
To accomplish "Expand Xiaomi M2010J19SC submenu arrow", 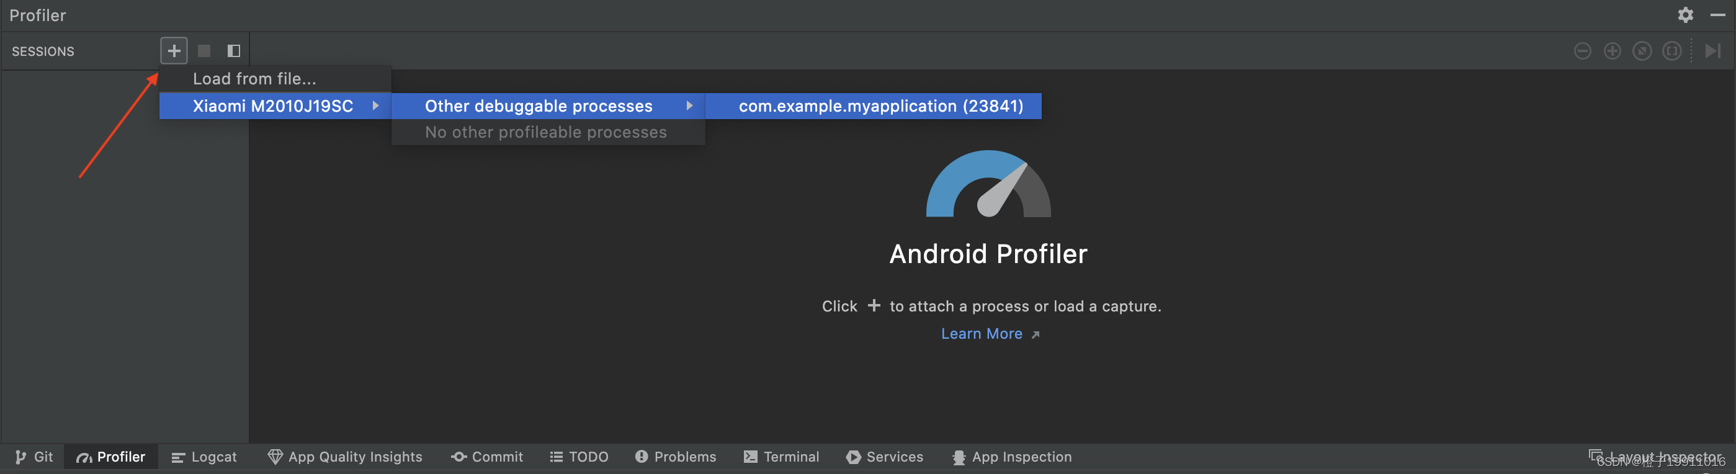I will tap(375, 106).
